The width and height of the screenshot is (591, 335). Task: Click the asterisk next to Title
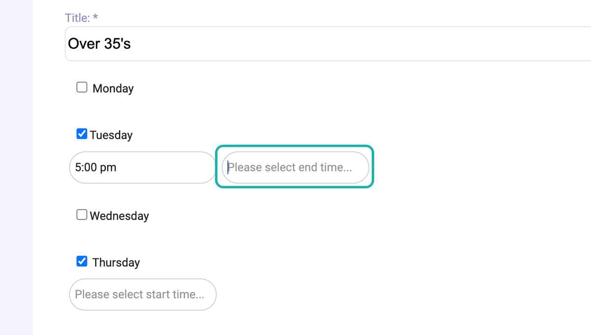pyautogui.click(x=95, y=18)
